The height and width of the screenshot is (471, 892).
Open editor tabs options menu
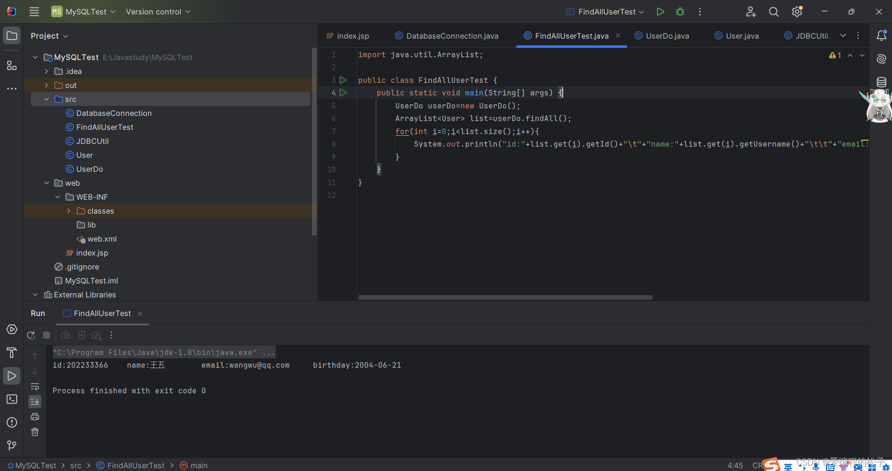click(858, 35)
